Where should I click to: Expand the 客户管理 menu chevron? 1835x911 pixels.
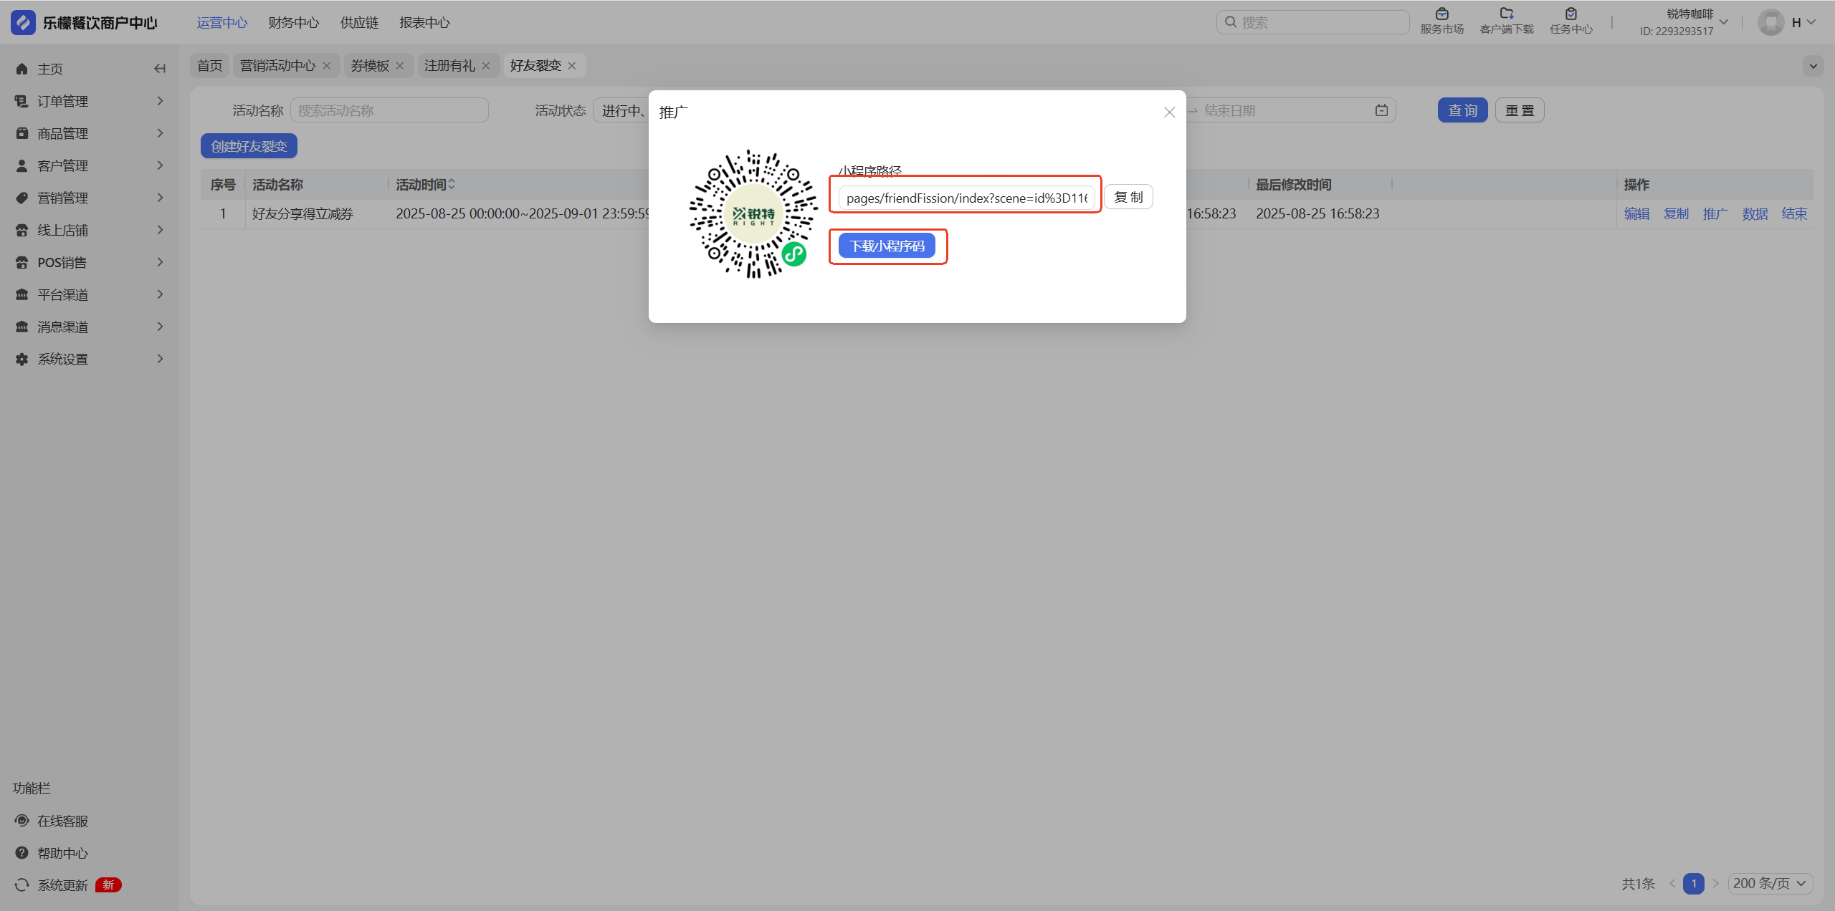[161, 165]
